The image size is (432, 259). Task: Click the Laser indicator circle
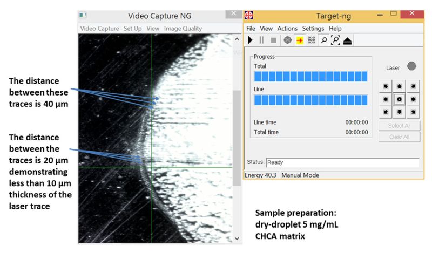[411, 66]
